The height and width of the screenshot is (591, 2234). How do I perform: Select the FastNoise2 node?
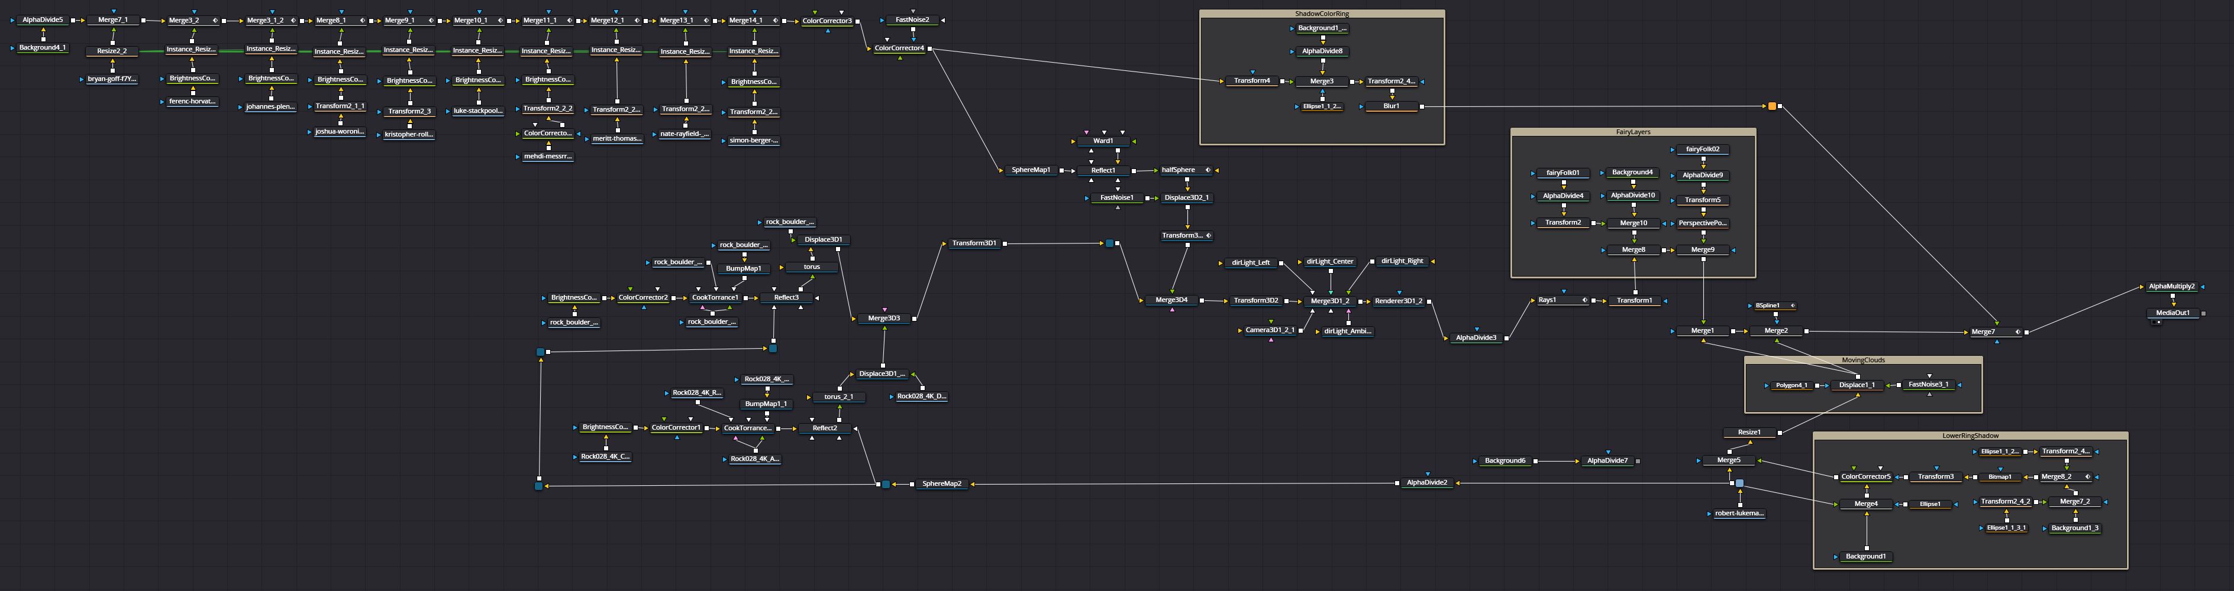pyautogui.click(x=912, y=20)
